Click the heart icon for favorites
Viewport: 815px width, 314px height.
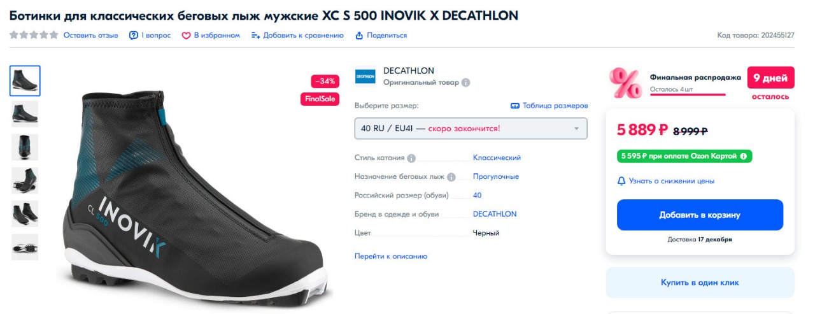coord(187,36)
